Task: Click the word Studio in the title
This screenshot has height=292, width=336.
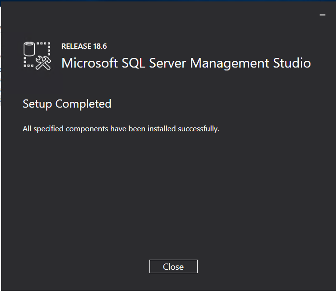Action: pyautogui.click(x=294, y=63)
